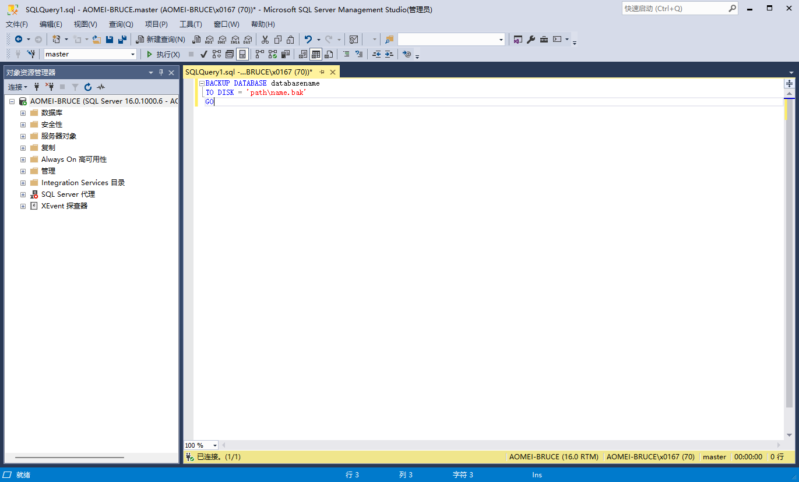
Task: Click the split editor handle above scrollbar
Action: click(x=790, y=84)
